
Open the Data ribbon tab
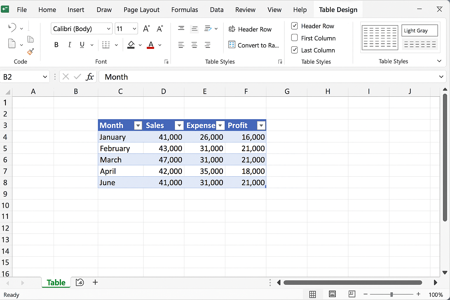coord(217,10)
